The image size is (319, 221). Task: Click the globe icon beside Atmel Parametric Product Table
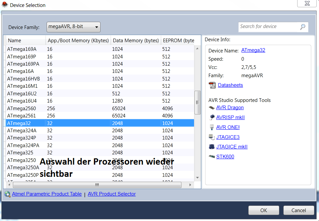click(x=8, y=194)
